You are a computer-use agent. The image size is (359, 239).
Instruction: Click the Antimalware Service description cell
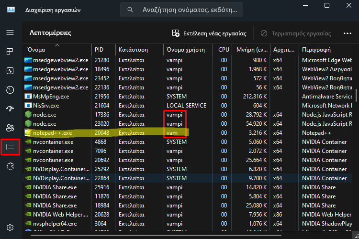(x=327, y=97)
